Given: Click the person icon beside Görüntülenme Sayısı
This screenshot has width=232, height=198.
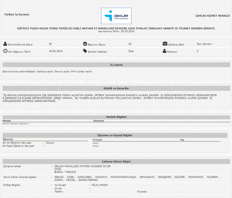Looking at the screenshot, I should click(x=5, y=44).
